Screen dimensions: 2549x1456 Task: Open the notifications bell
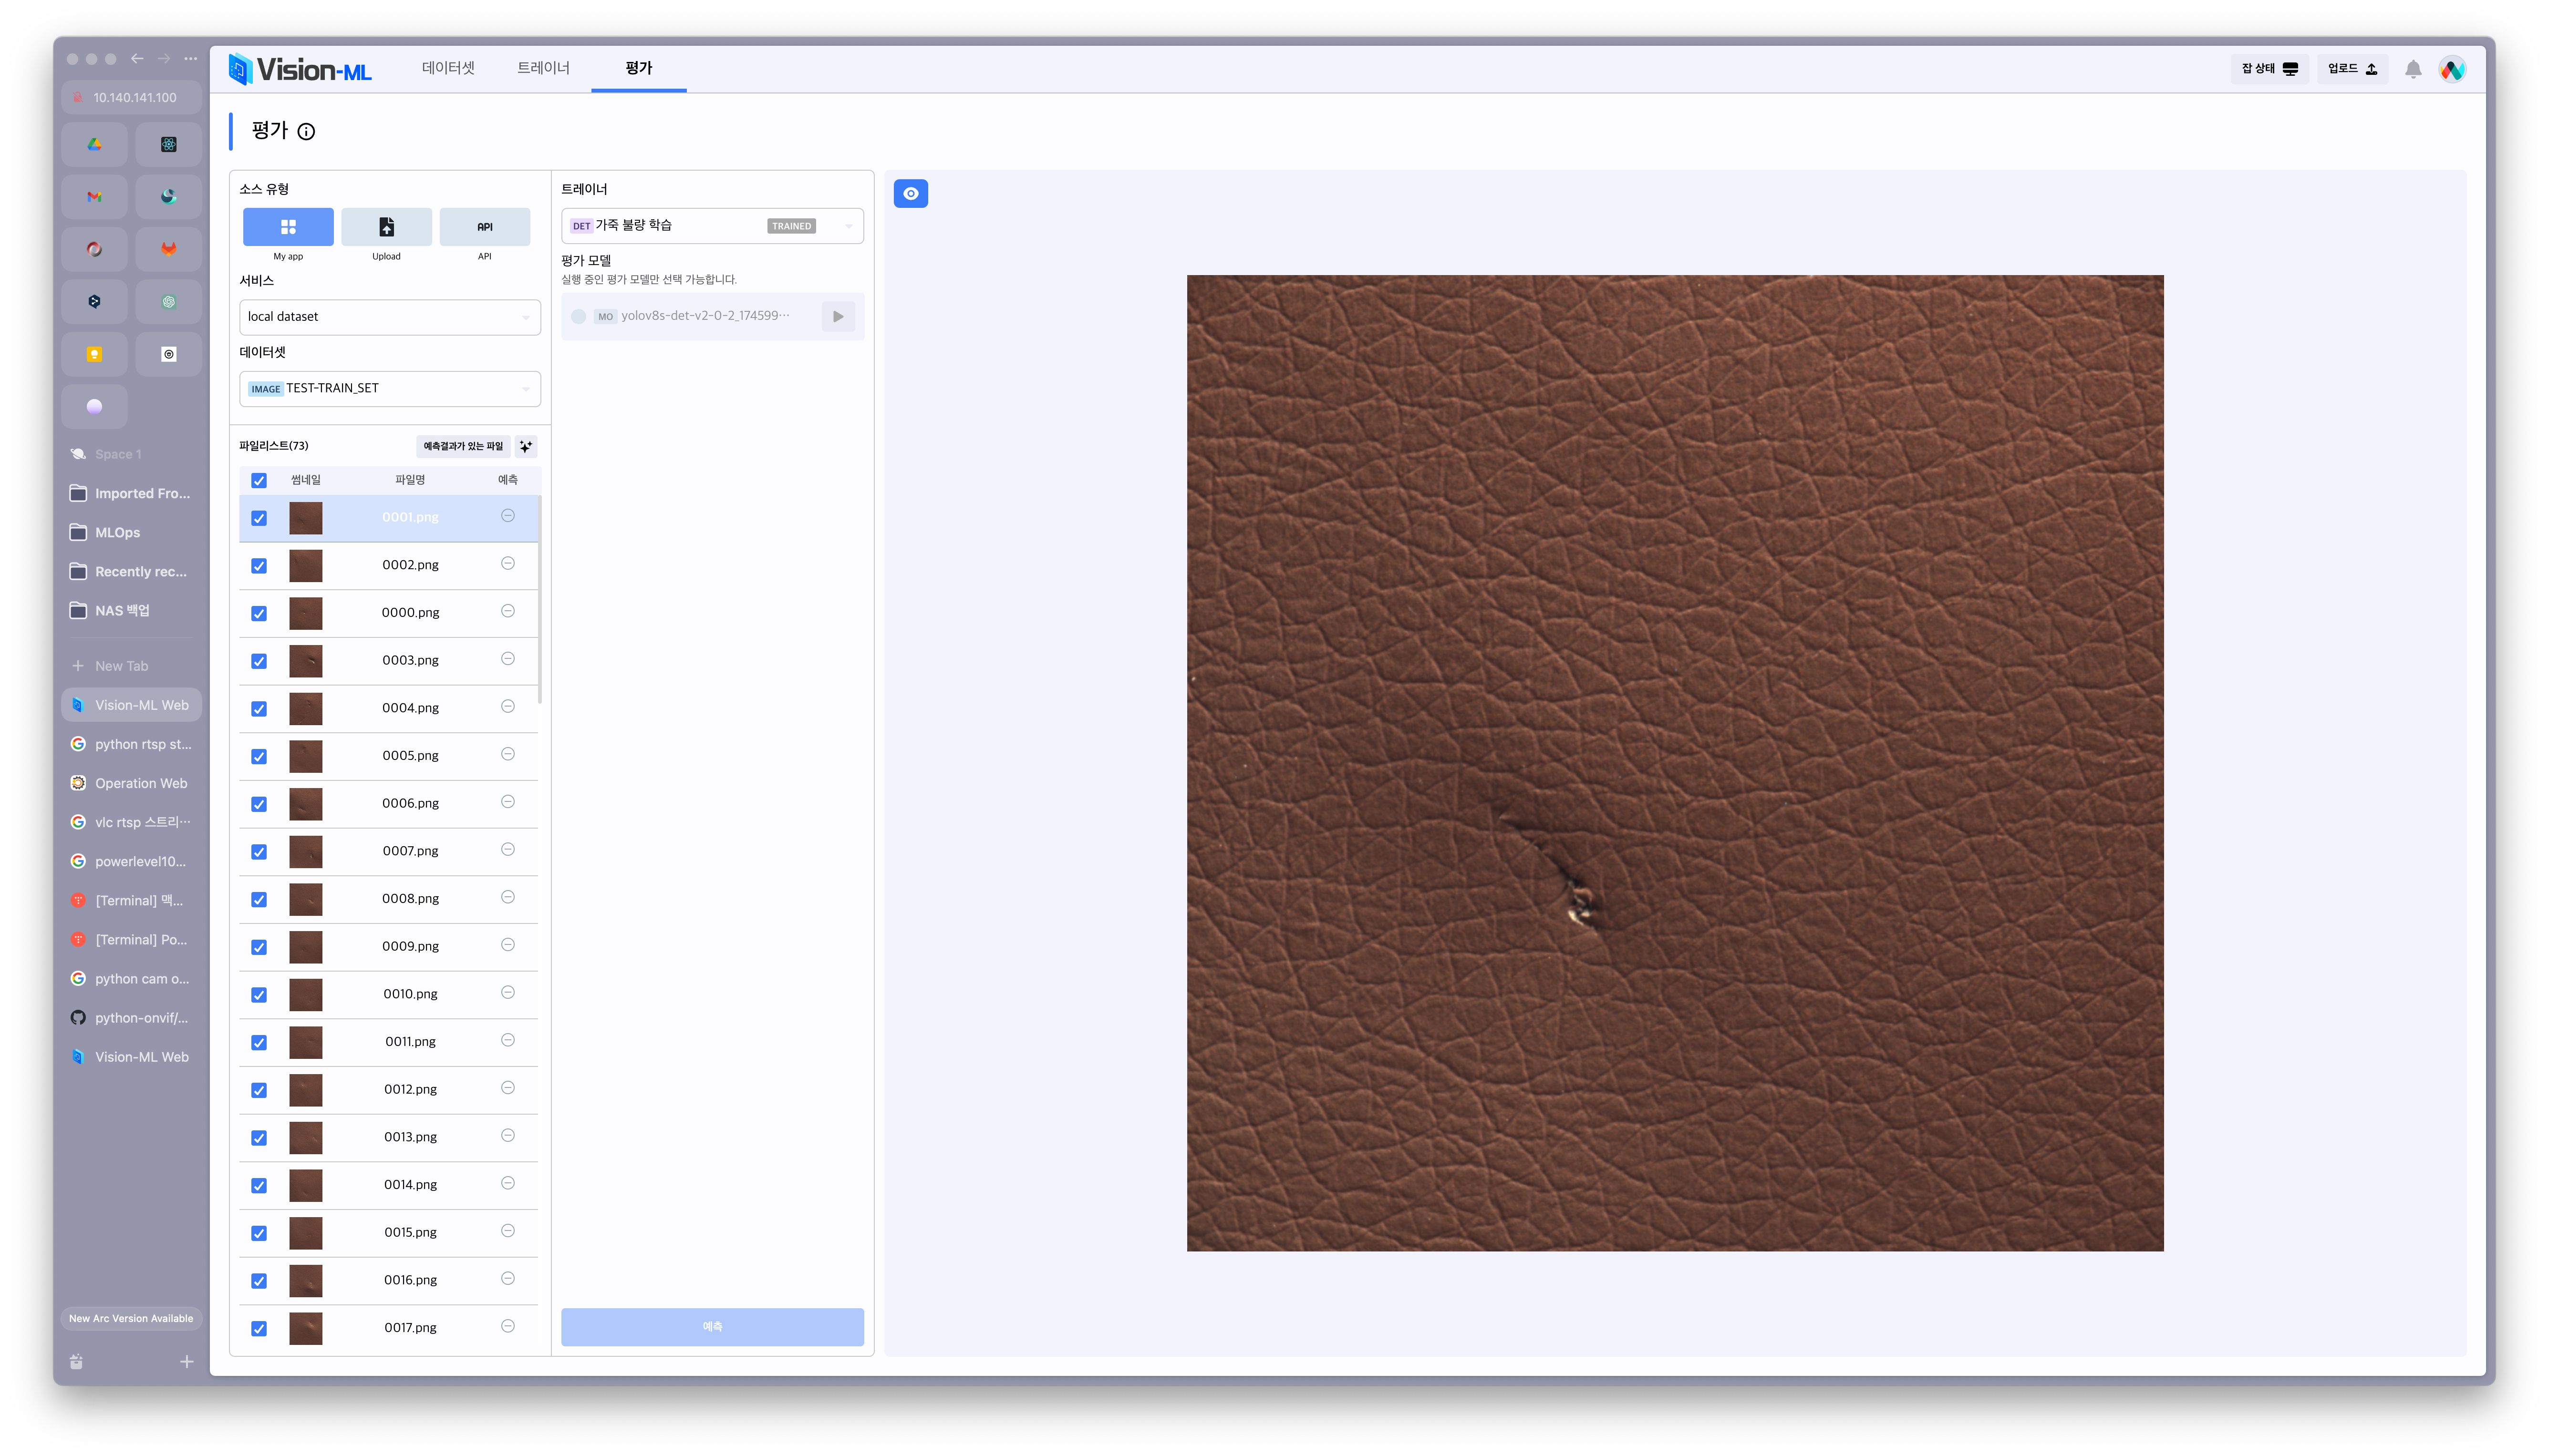coord(2413,69)
